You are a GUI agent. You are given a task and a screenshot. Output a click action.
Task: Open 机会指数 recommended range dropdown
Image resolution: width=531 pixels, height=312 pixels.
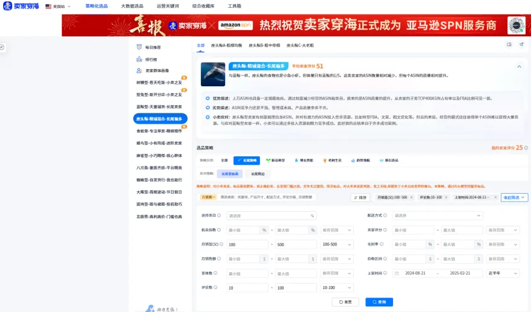coord(337,230)
